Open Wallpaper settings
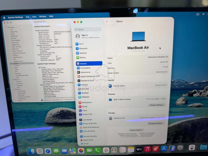The width and height of the screenshot is (208, 156). tap(84, 97)
